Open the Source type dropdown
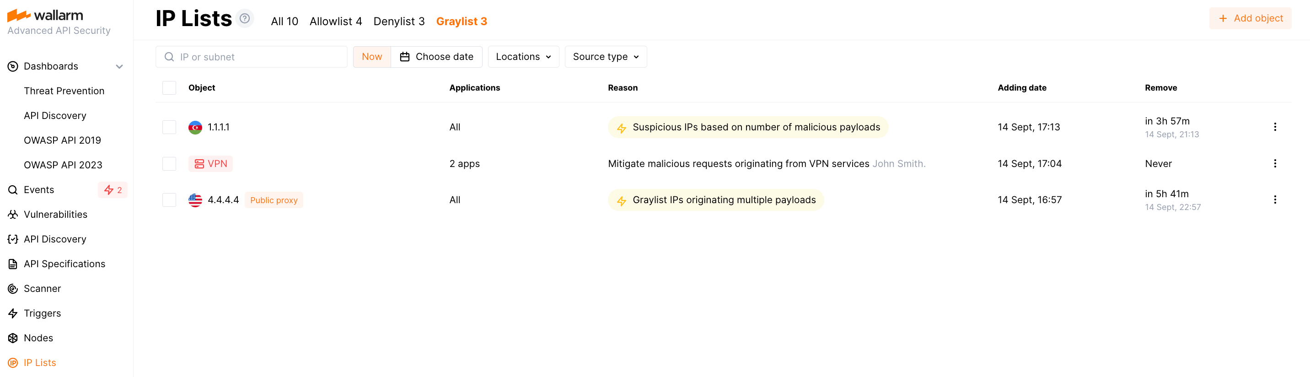The height and width of the screenshot is (377, 1310). click(605, 57)
